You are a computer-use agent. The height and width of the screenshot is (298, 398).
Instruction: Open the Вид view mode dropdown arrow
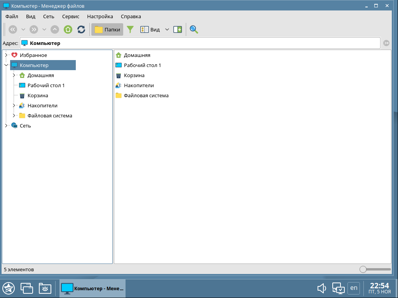click(x=167, y=29)
